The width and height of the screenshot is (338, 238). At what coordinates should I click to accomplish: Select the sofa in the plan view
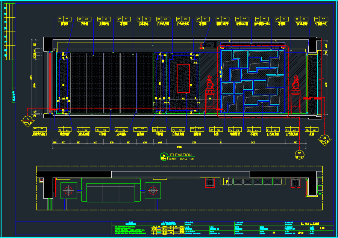coord(111,192)
